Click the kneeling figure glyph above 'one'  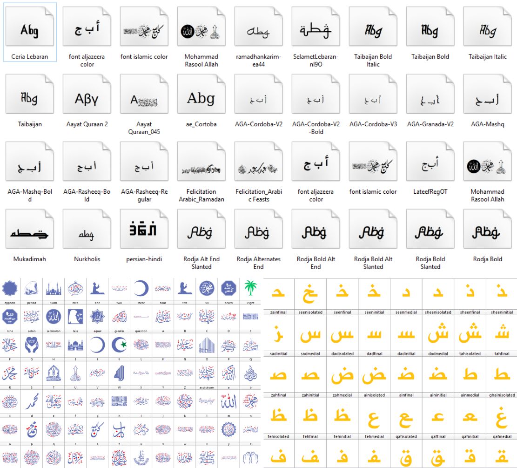97,288
